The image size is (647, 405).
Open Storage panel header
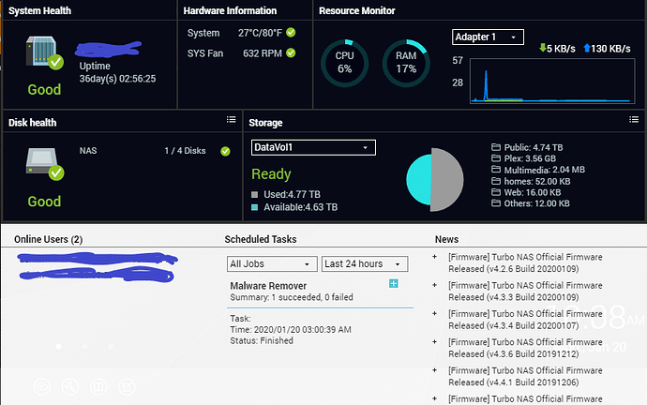click(x=265, y=123)
